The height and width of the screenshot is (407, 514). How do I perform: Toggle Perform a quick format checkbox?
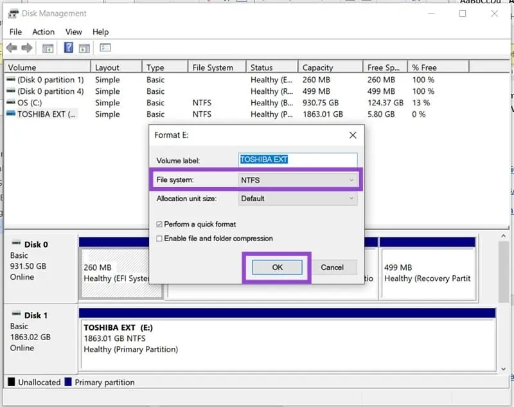click(x=159, y=224)
